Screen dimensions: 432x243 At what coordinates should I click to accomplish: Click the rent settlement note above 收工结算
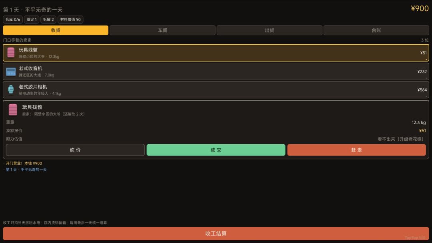point(55,223)
